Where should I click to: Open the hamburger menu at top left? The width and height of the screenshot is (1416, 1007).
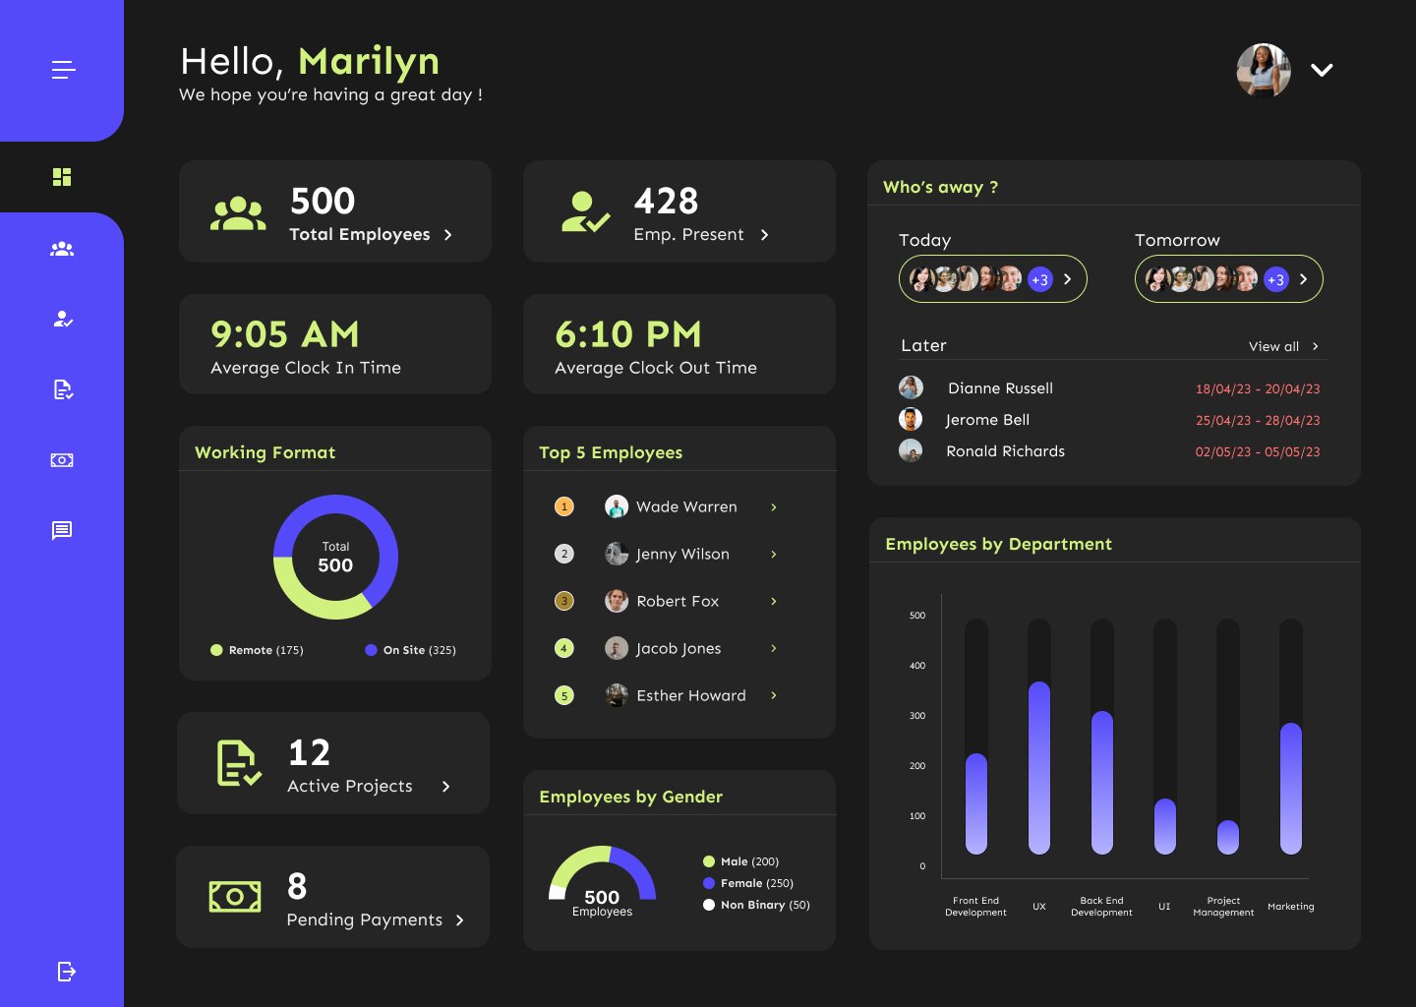click(63, 69)
